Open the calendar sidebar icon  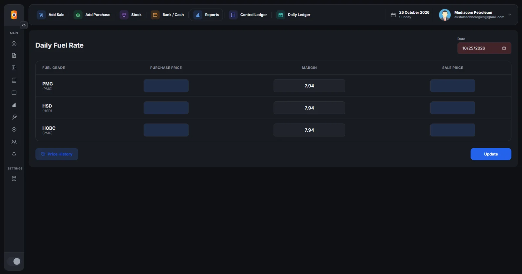(14, 93)
